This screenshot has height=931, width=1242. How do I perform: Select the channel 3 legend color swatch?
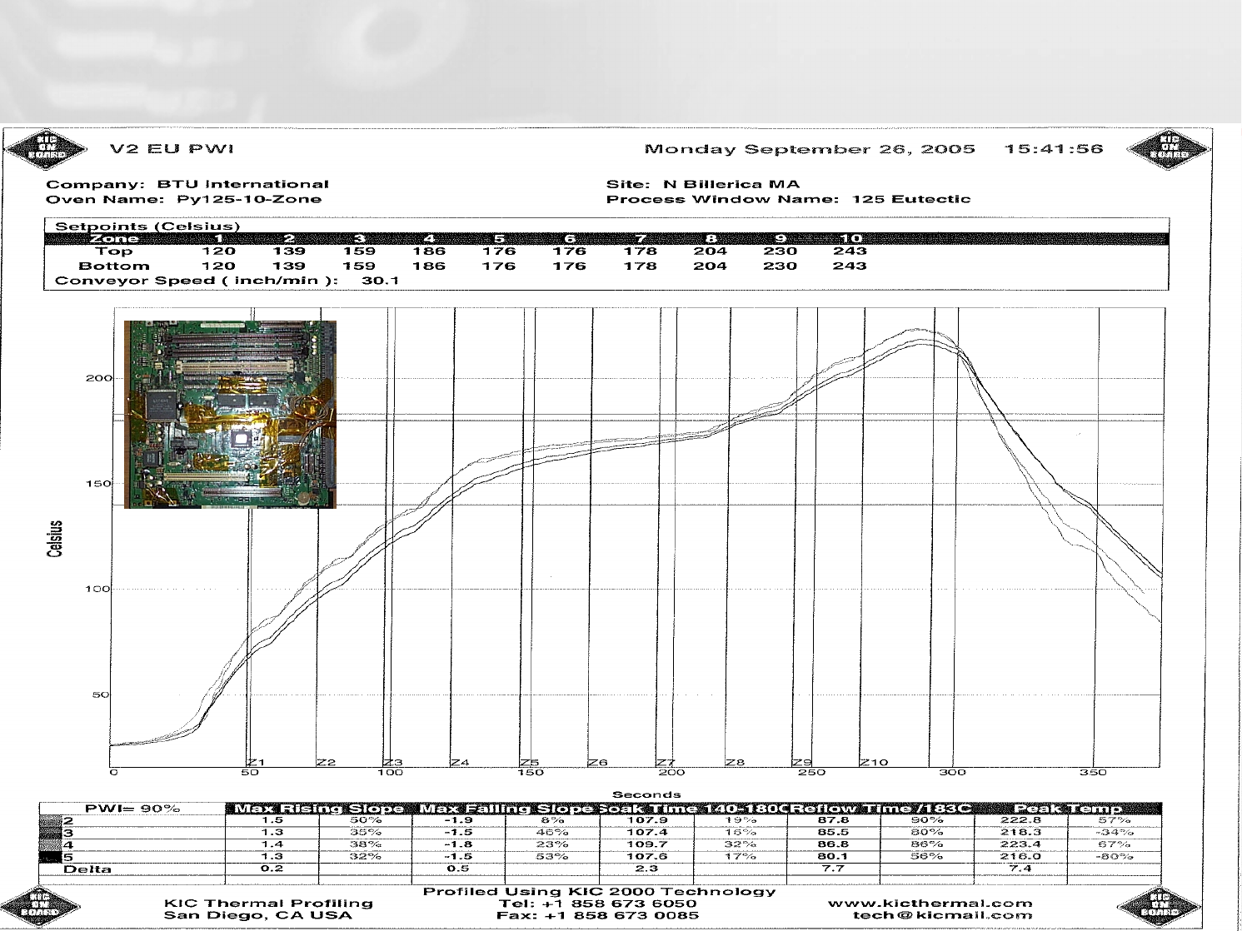pyautogui.click(x=51, y=833)
